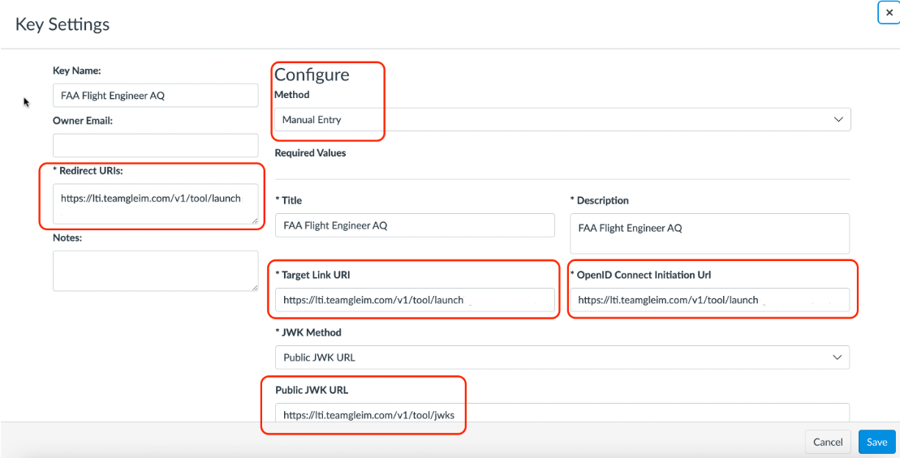Click the empty Owner Email field
Viewport: 900px width, 458px height.
pyautogui.click(x=156, y=146)
